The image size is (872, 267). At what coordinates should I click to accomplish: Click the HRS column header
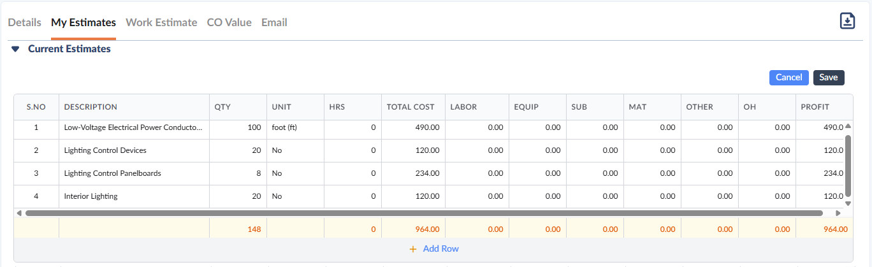[352, 107]
